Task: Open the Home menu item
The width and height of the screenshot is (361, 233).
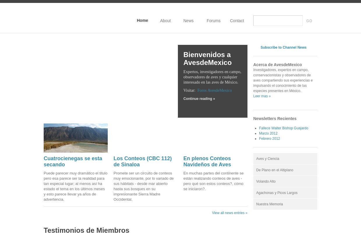Action: (142, 20)
